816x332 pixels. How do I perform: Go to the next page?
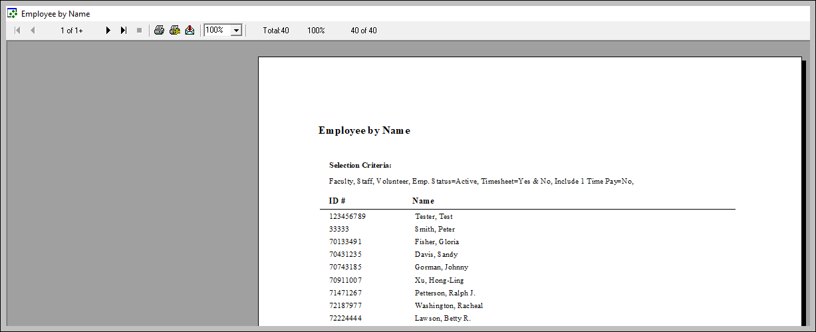coord(108,31)
